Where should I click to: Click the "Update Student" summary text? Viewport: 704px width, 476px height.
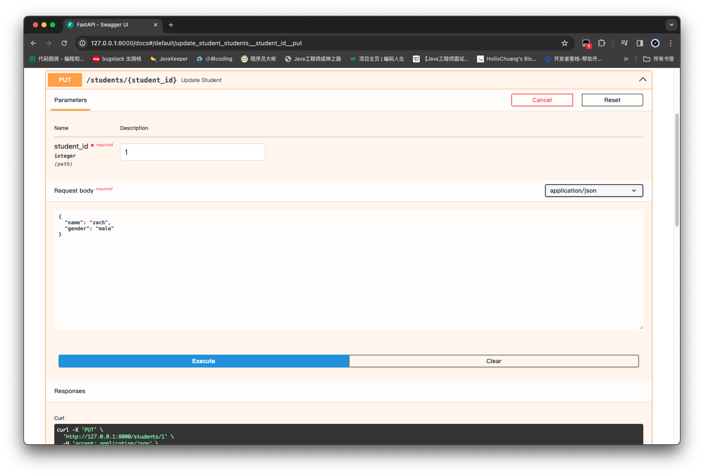pos(201,80)
